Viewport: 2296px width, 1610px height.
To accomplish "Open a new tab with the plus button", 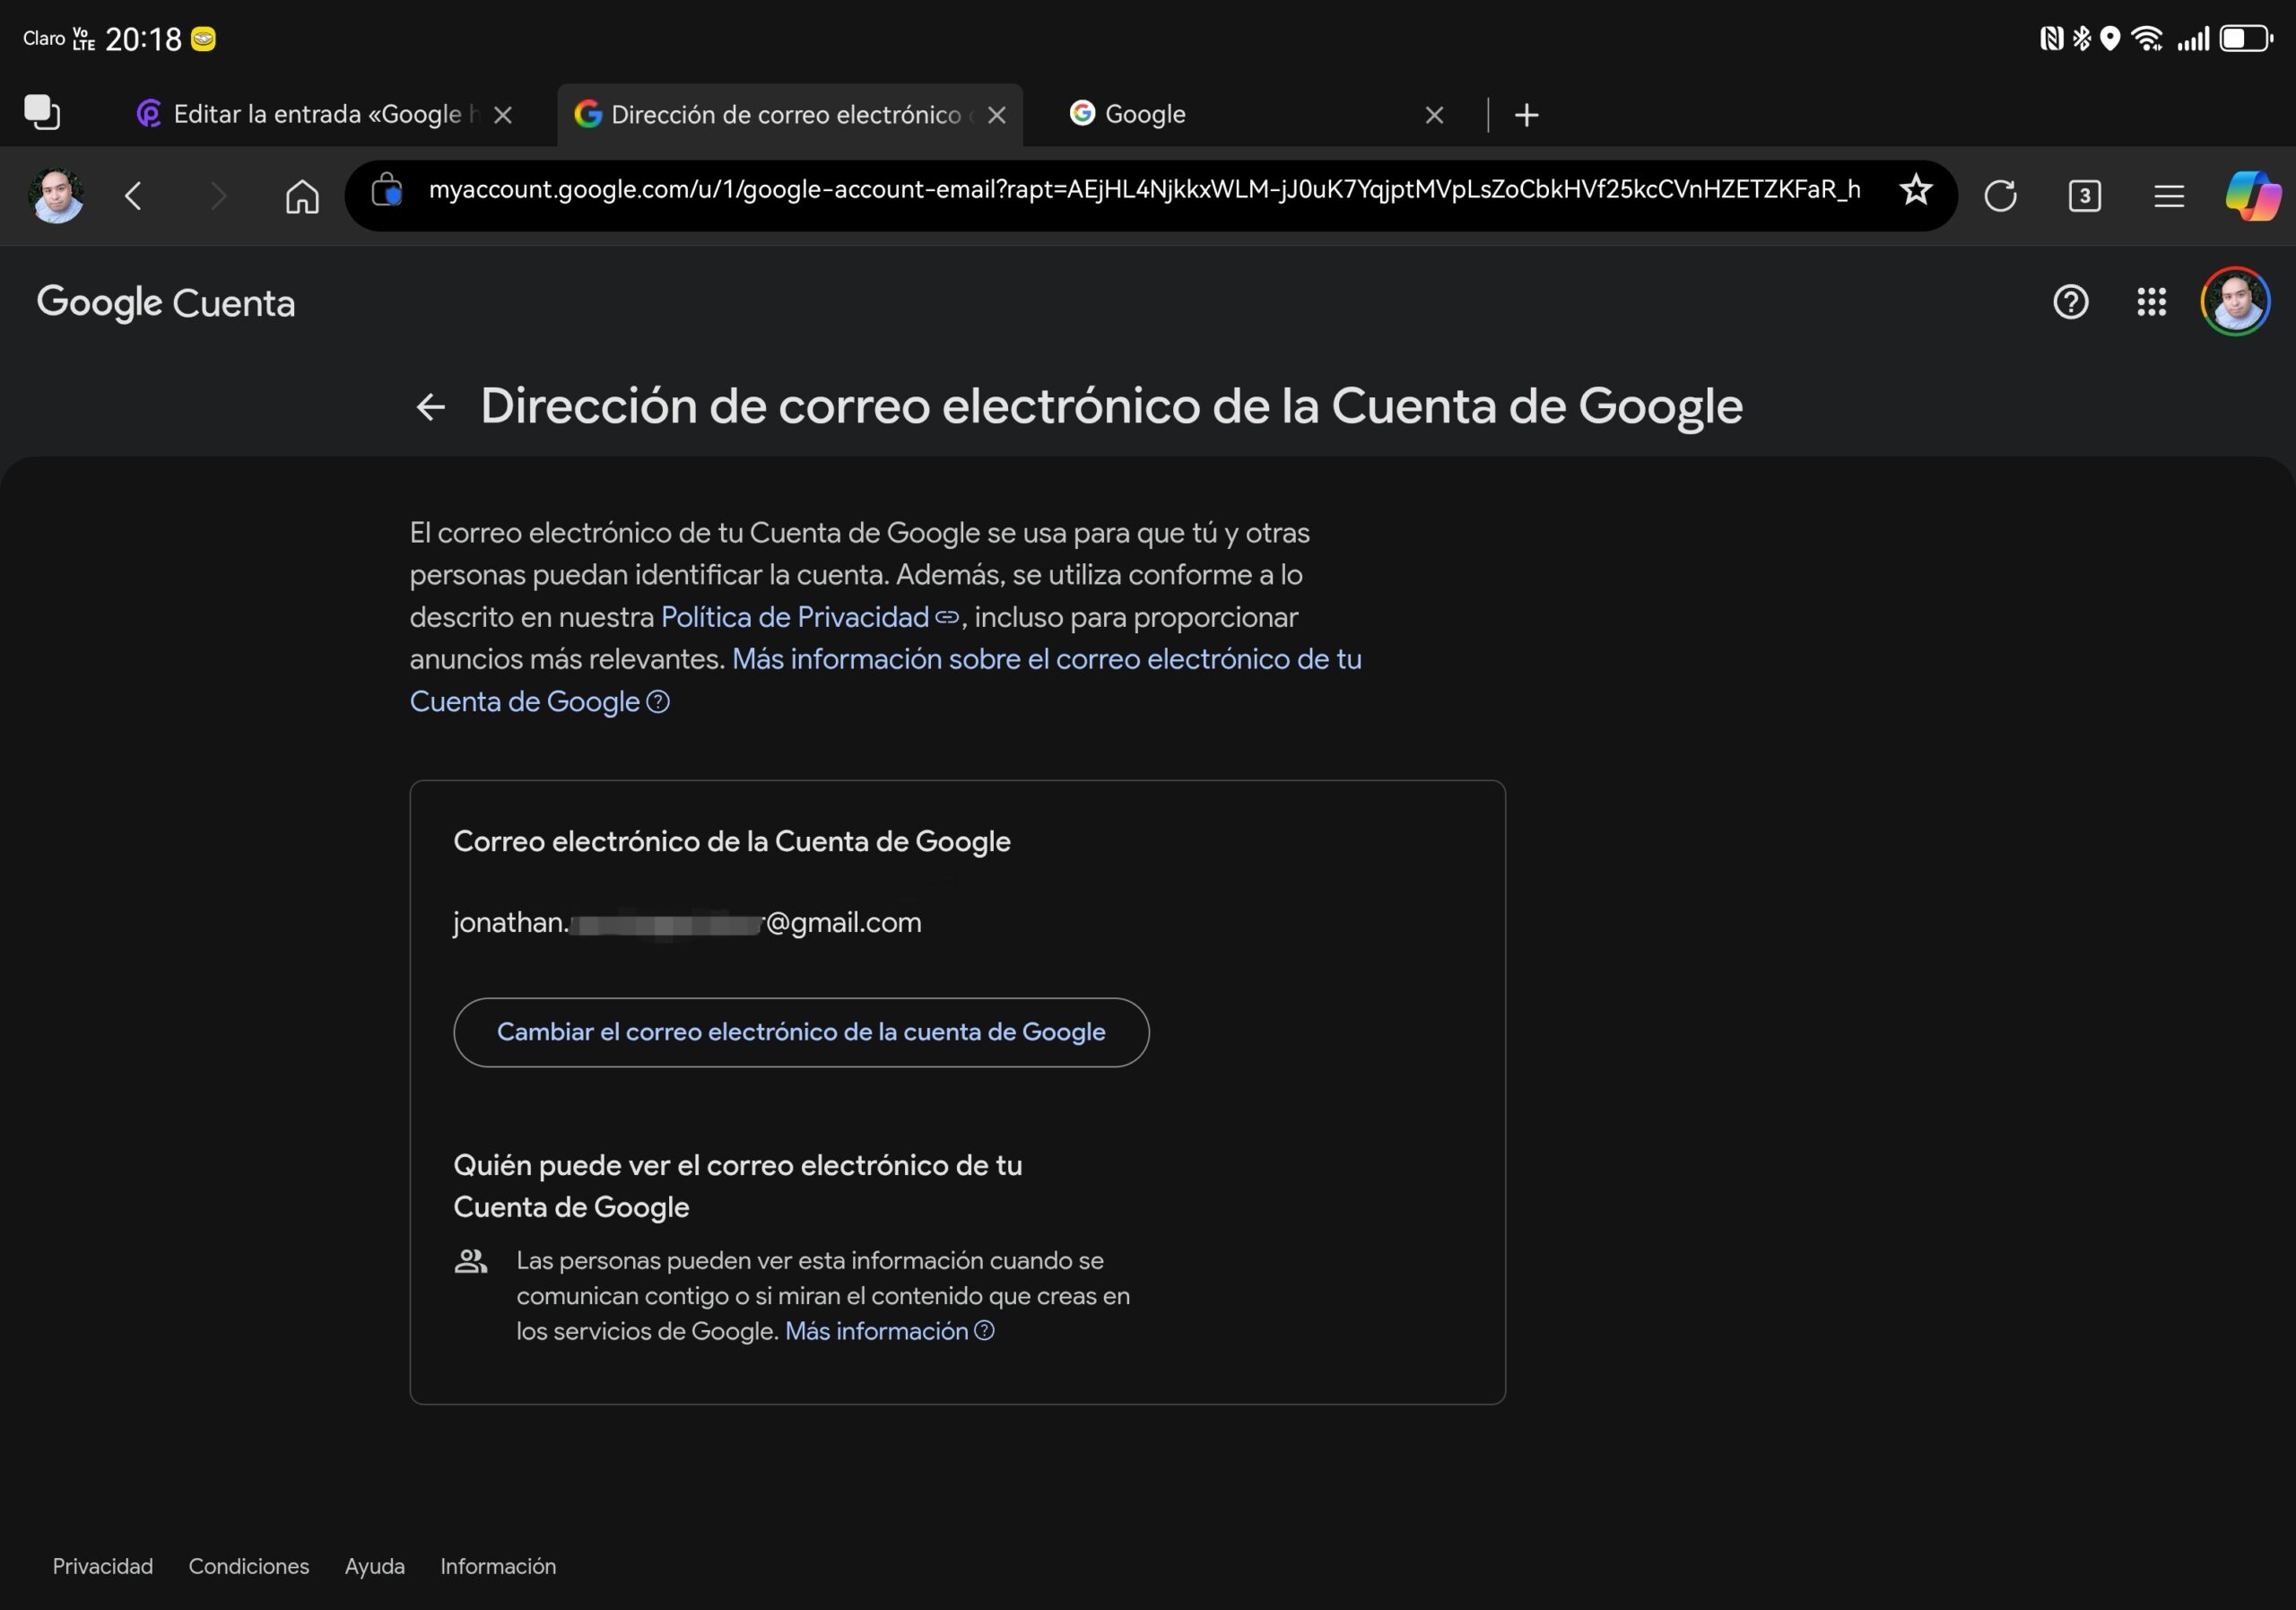I will coord(1527,114).
